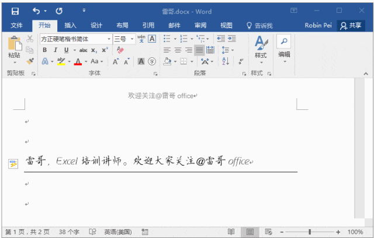
Task: Open the undo history dropdown arrow
Action: coord(46,11)
